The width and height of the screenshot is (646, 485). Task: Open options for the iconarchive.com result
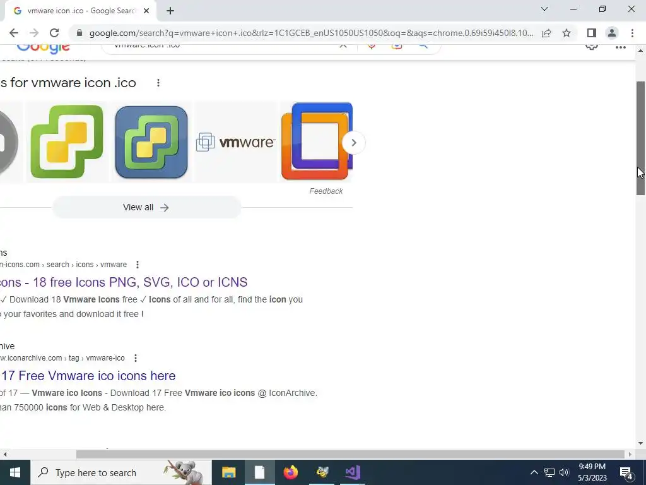(135, 359)
